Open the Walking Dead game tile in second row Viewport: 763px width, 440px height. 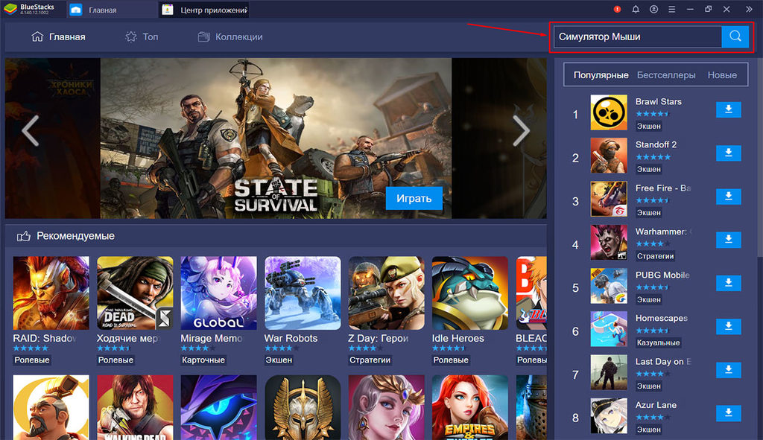tap(135, 407)
